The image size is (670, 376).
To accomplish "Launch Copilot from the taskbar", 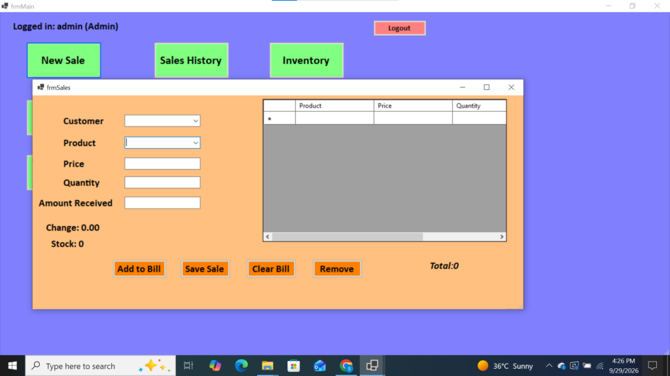I will (215, 366).
